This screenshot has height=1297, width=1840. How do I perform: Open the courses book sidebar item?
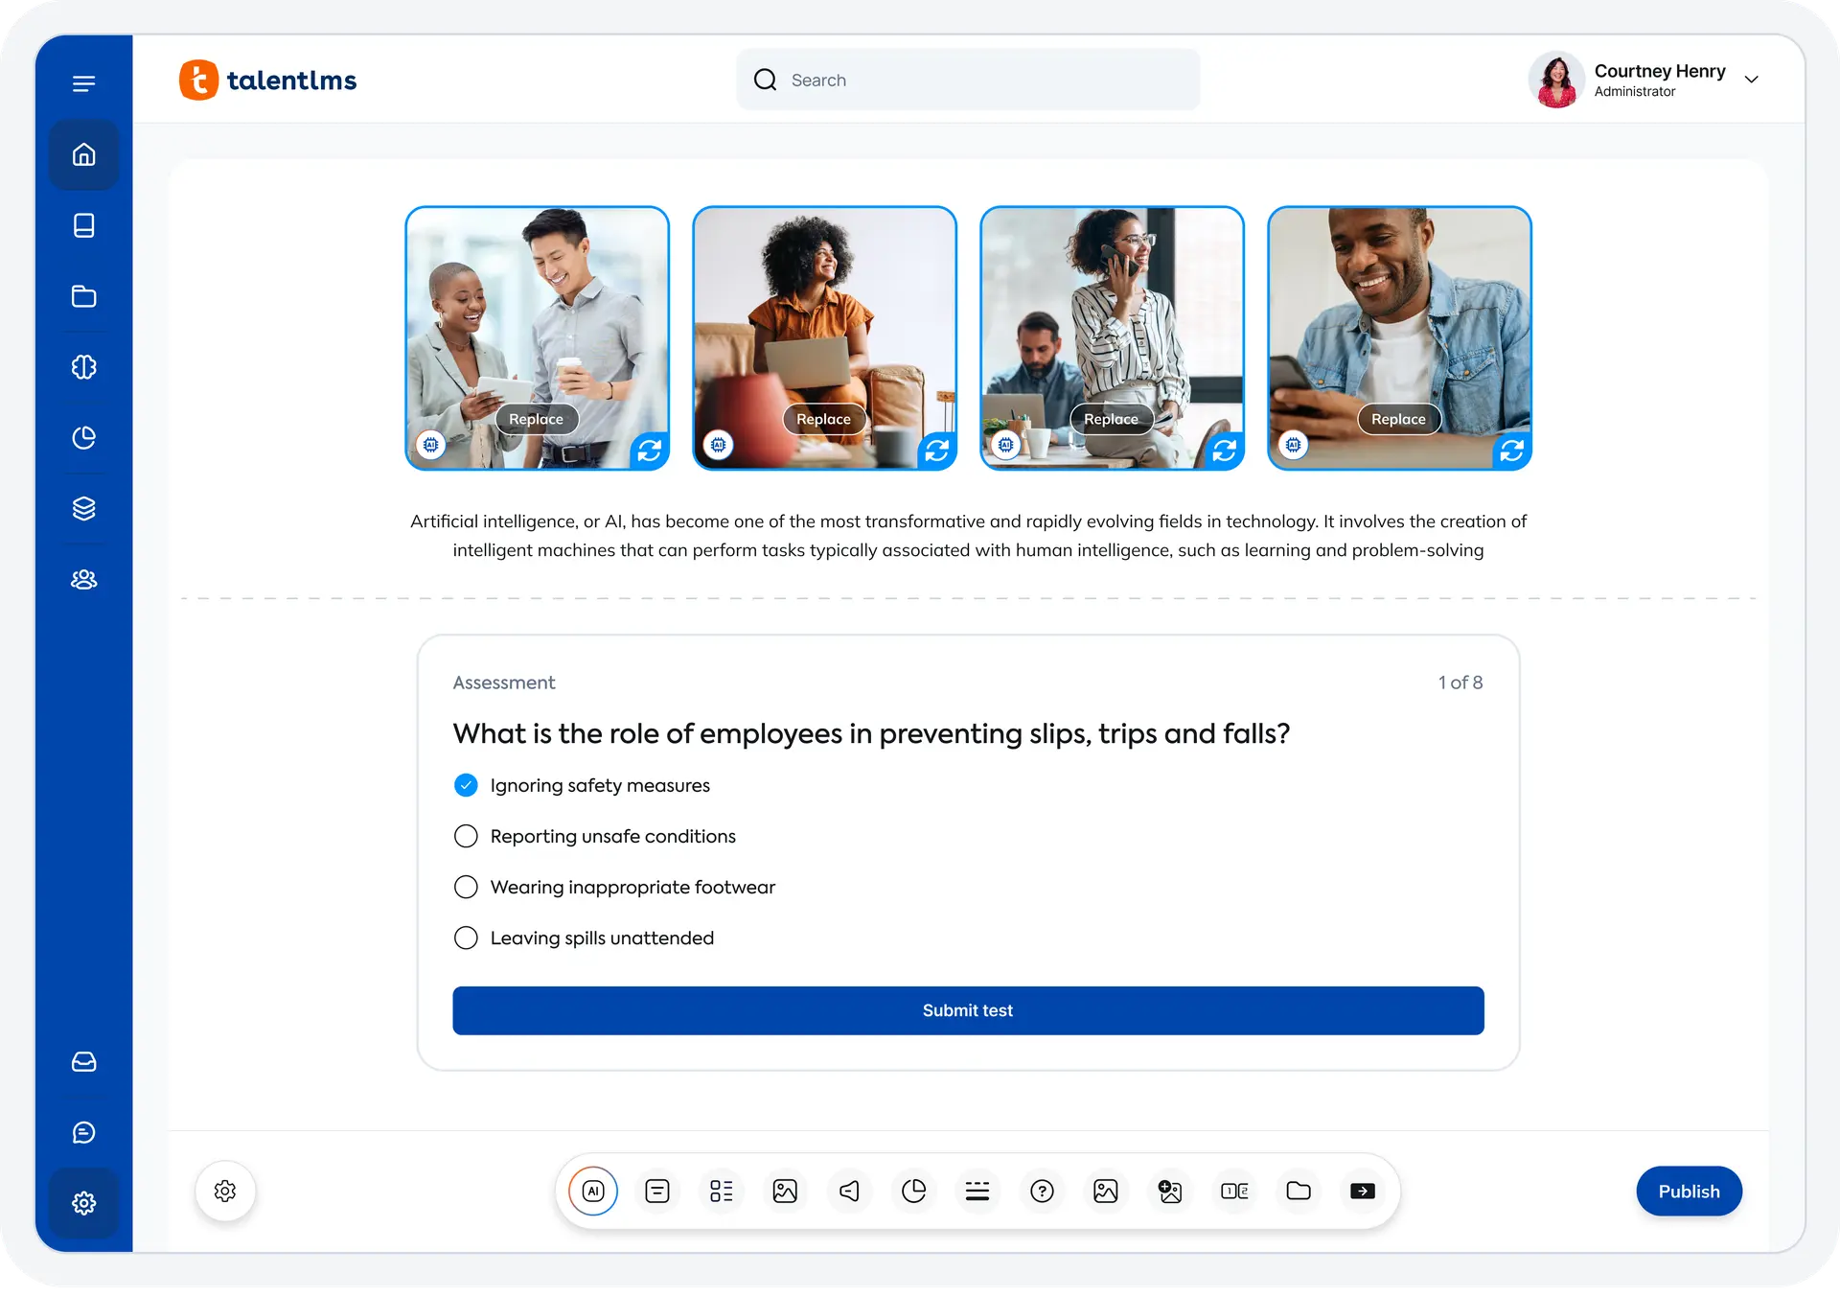point(84,225)
